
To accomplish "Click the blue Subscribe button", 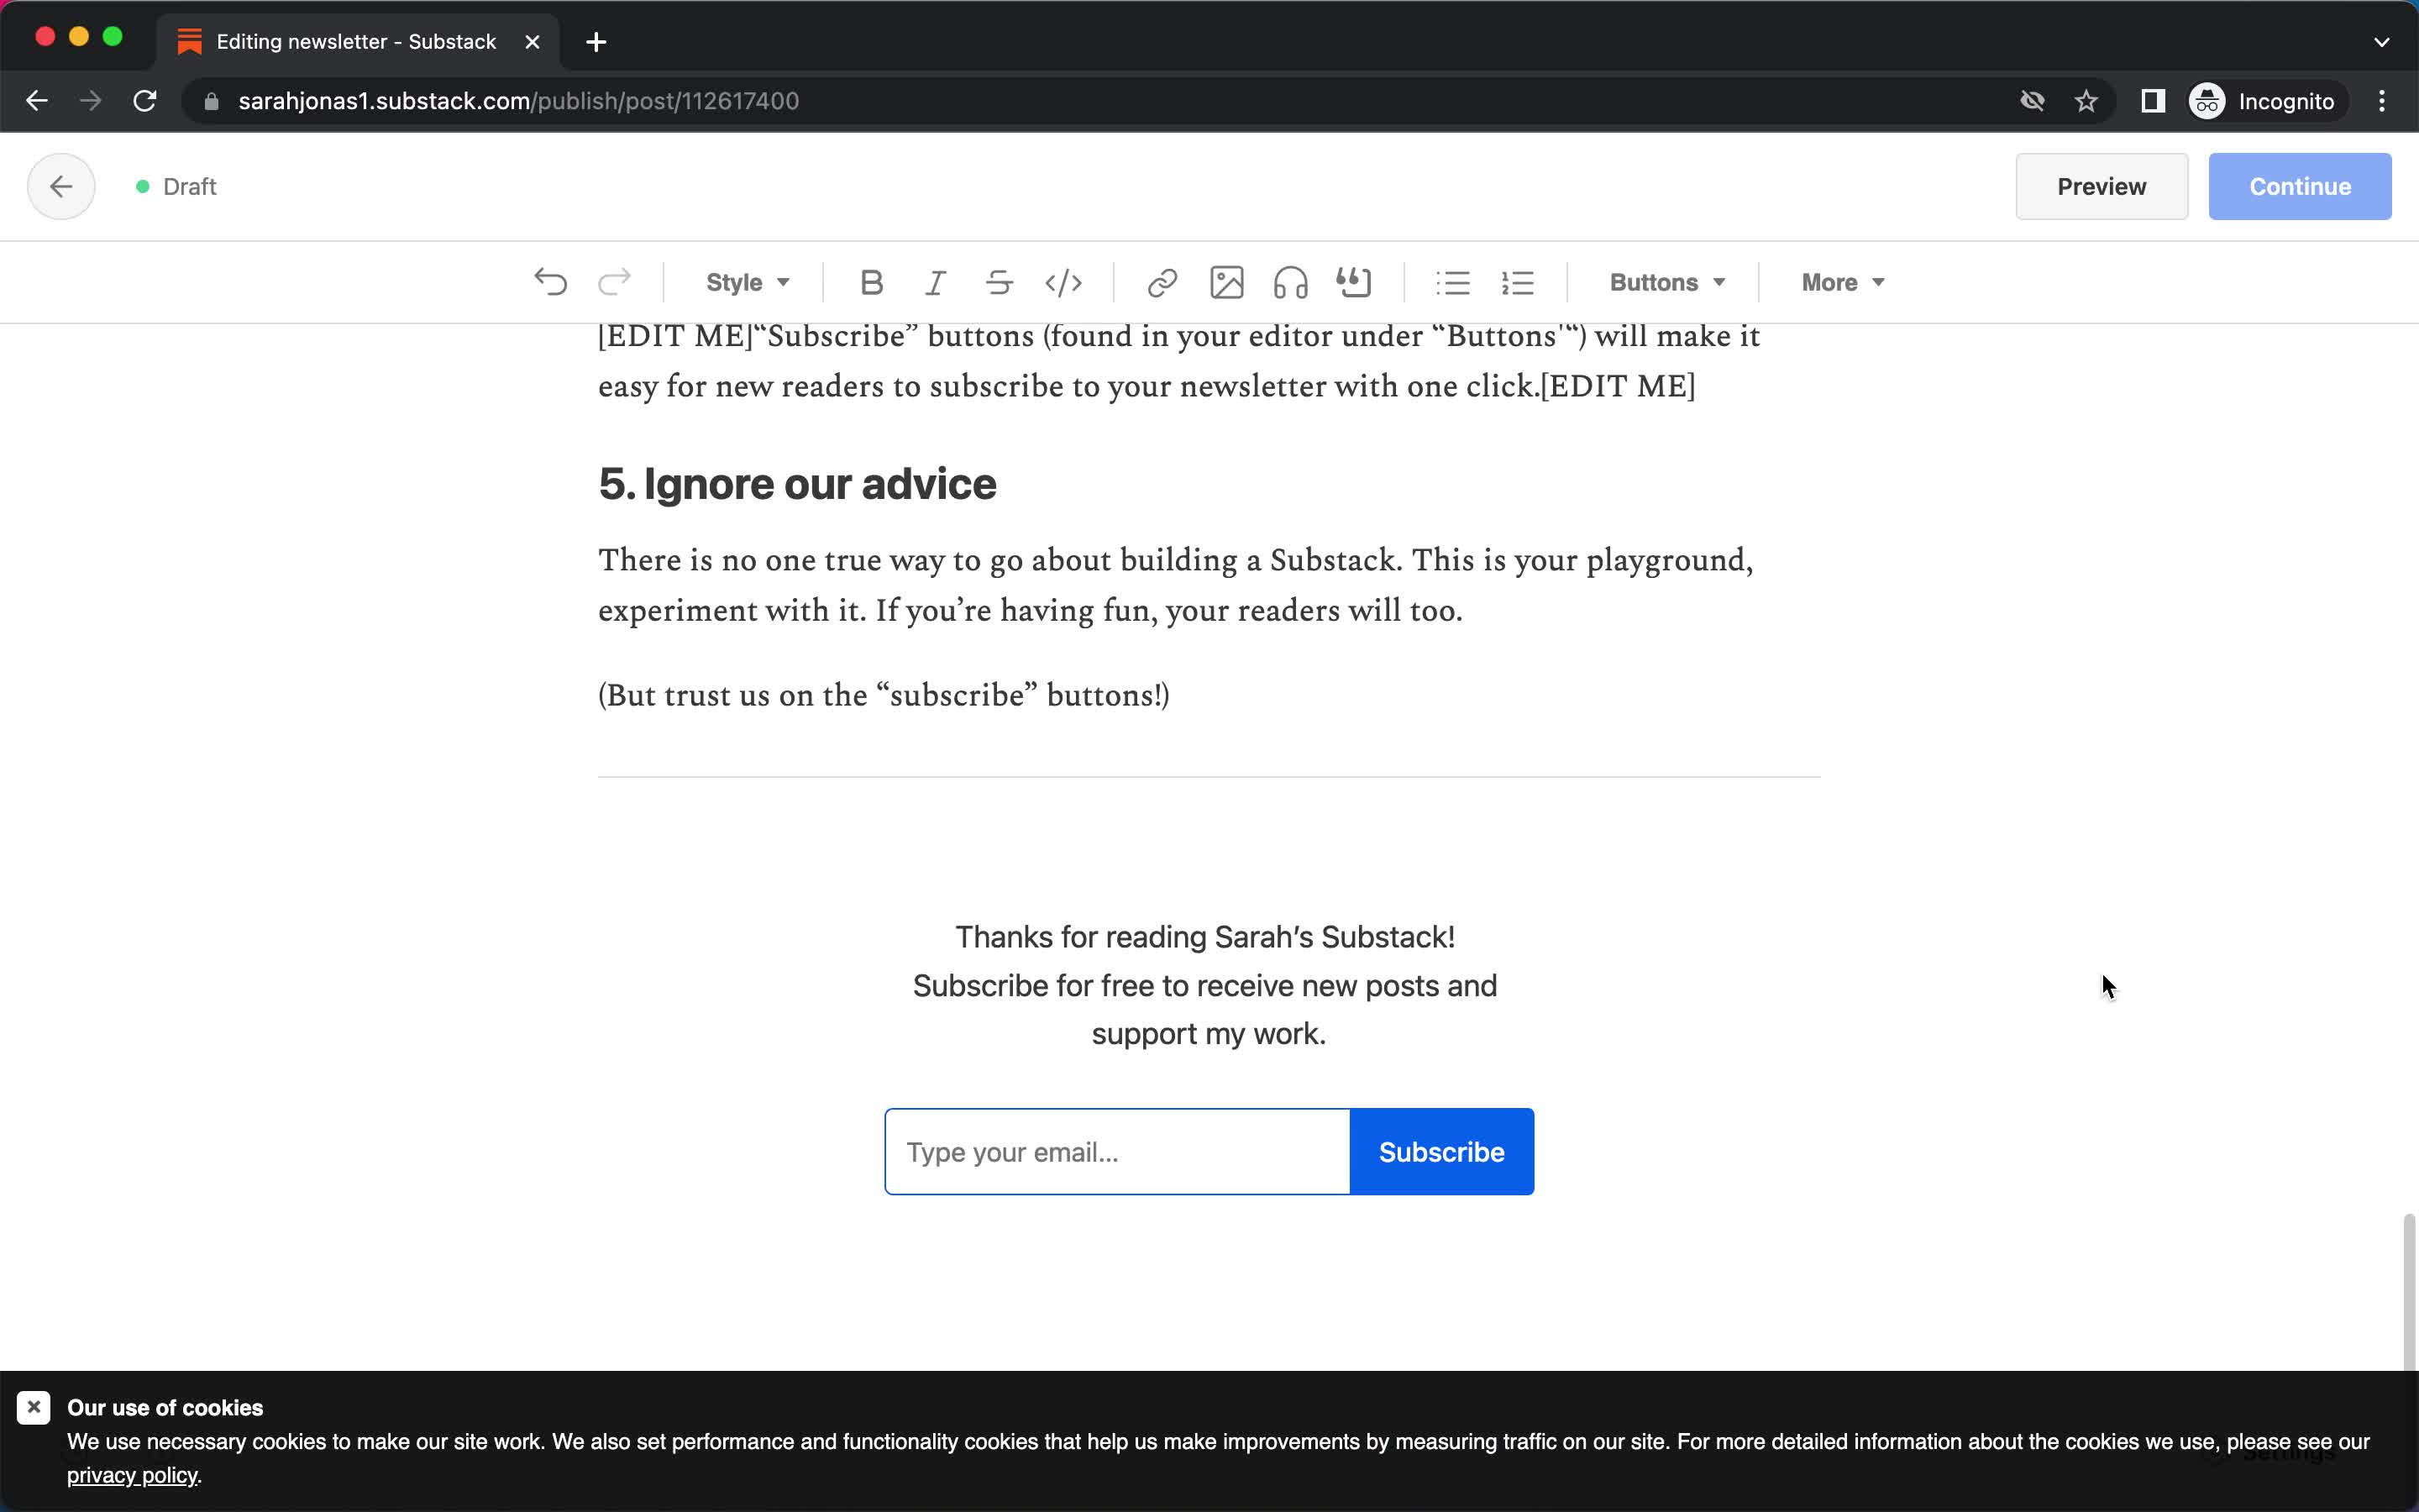I will (1441, 1152).
